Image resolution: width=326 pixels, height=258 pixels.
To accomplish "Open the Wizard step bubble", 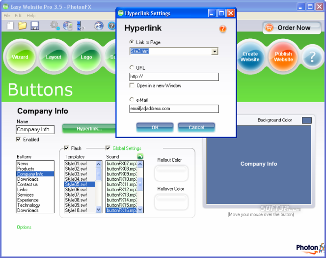I will pyautogui.click(x=20, y=57).
